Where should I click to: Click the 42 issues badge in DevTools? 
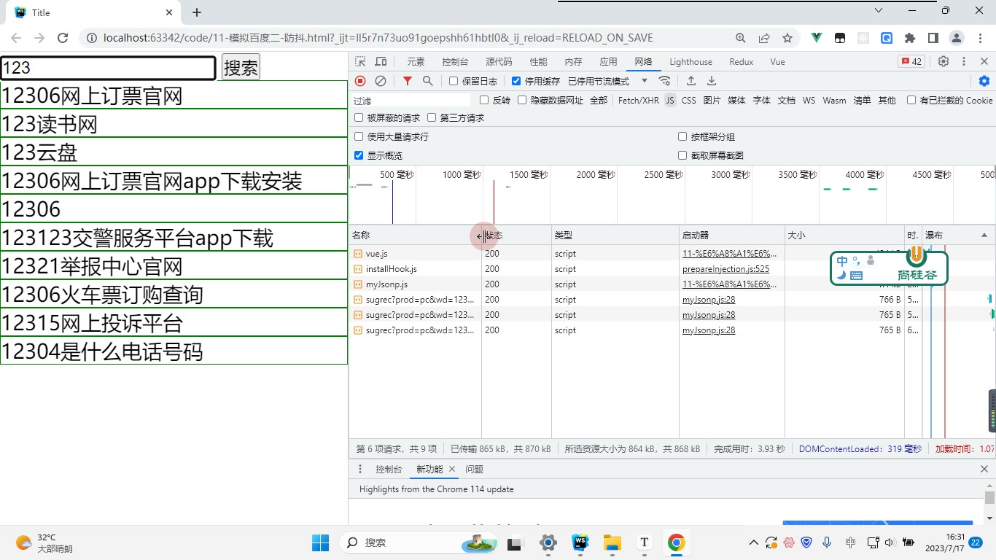coord(911,62)
